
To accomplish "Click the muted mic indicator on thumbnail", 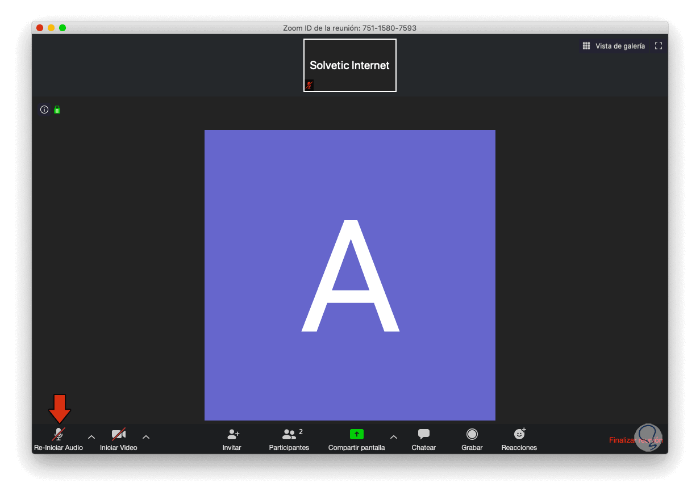I will 310,85.
